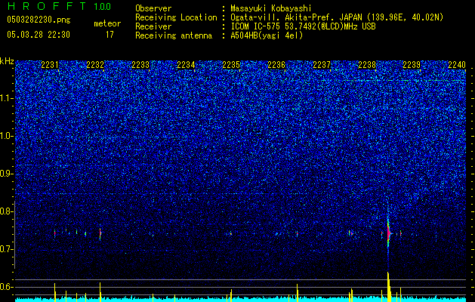Click the 1.1 kHz frequency label
Image resolution: width=475 pixels, height=302 pixels.
click(x=6, y=98)
